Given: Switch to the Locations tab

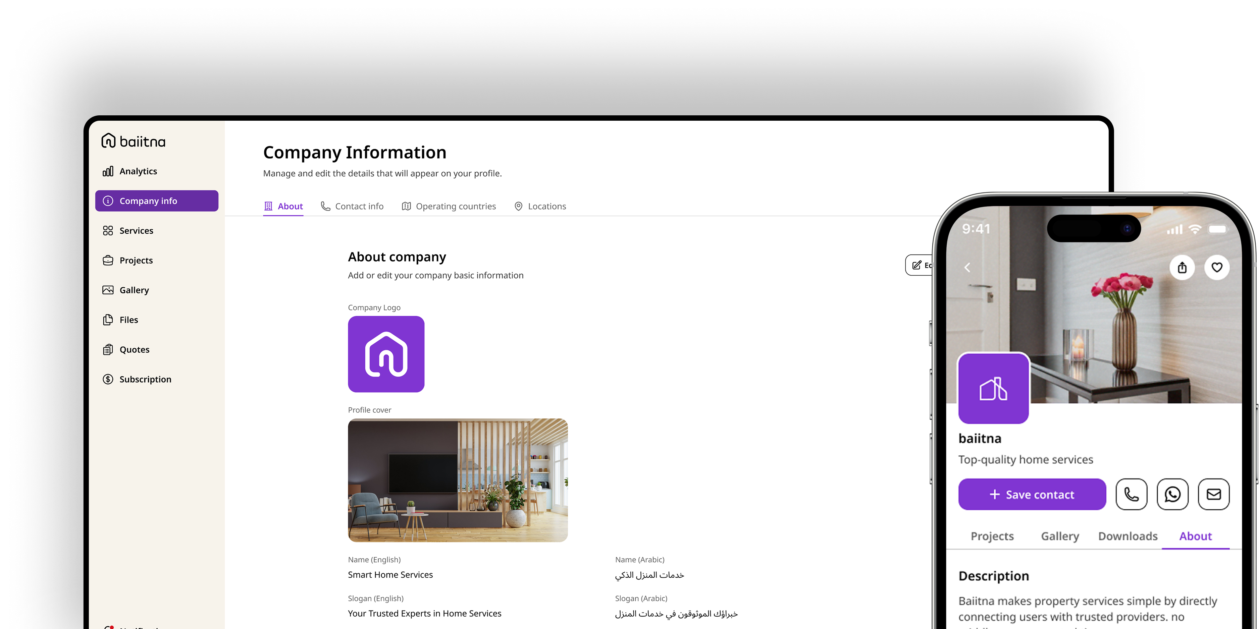Looking at the screenshot, I should click(x=540, y=206).
